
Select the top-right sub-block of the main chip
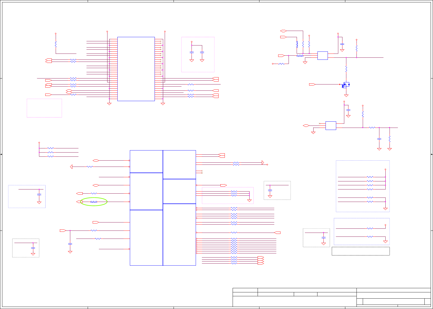179,165
